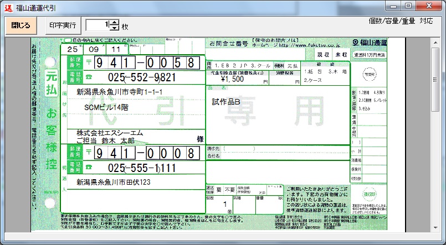Start printing with 印字実行 button

tap(63, 25)
